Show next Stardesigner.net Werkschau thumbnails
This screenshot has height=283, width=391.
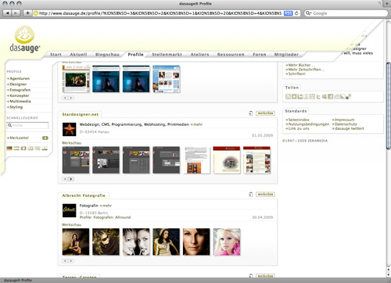point(71,179)
